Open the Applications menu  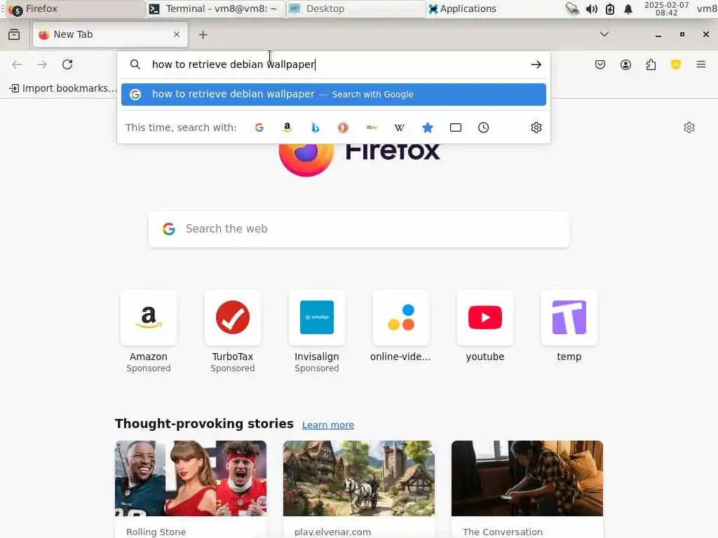463,8
